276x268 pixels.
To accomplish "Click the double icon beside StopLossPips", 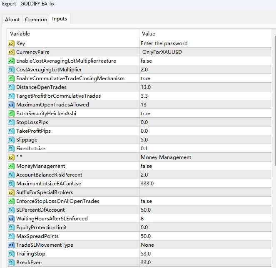I will 11,122.
